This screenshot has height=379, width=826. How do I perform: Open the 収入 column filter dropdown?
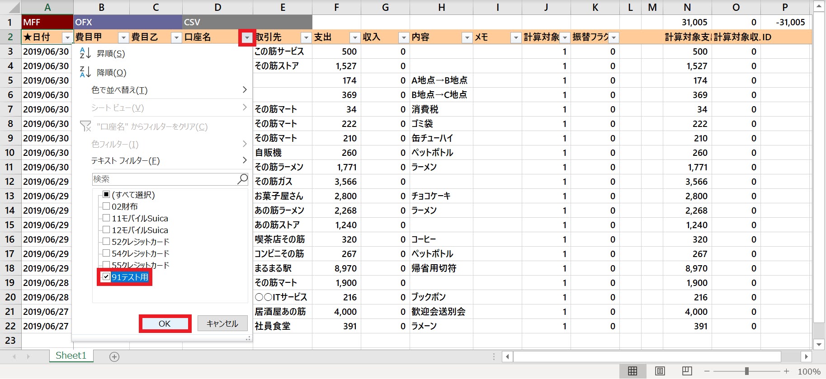[404, 37]
